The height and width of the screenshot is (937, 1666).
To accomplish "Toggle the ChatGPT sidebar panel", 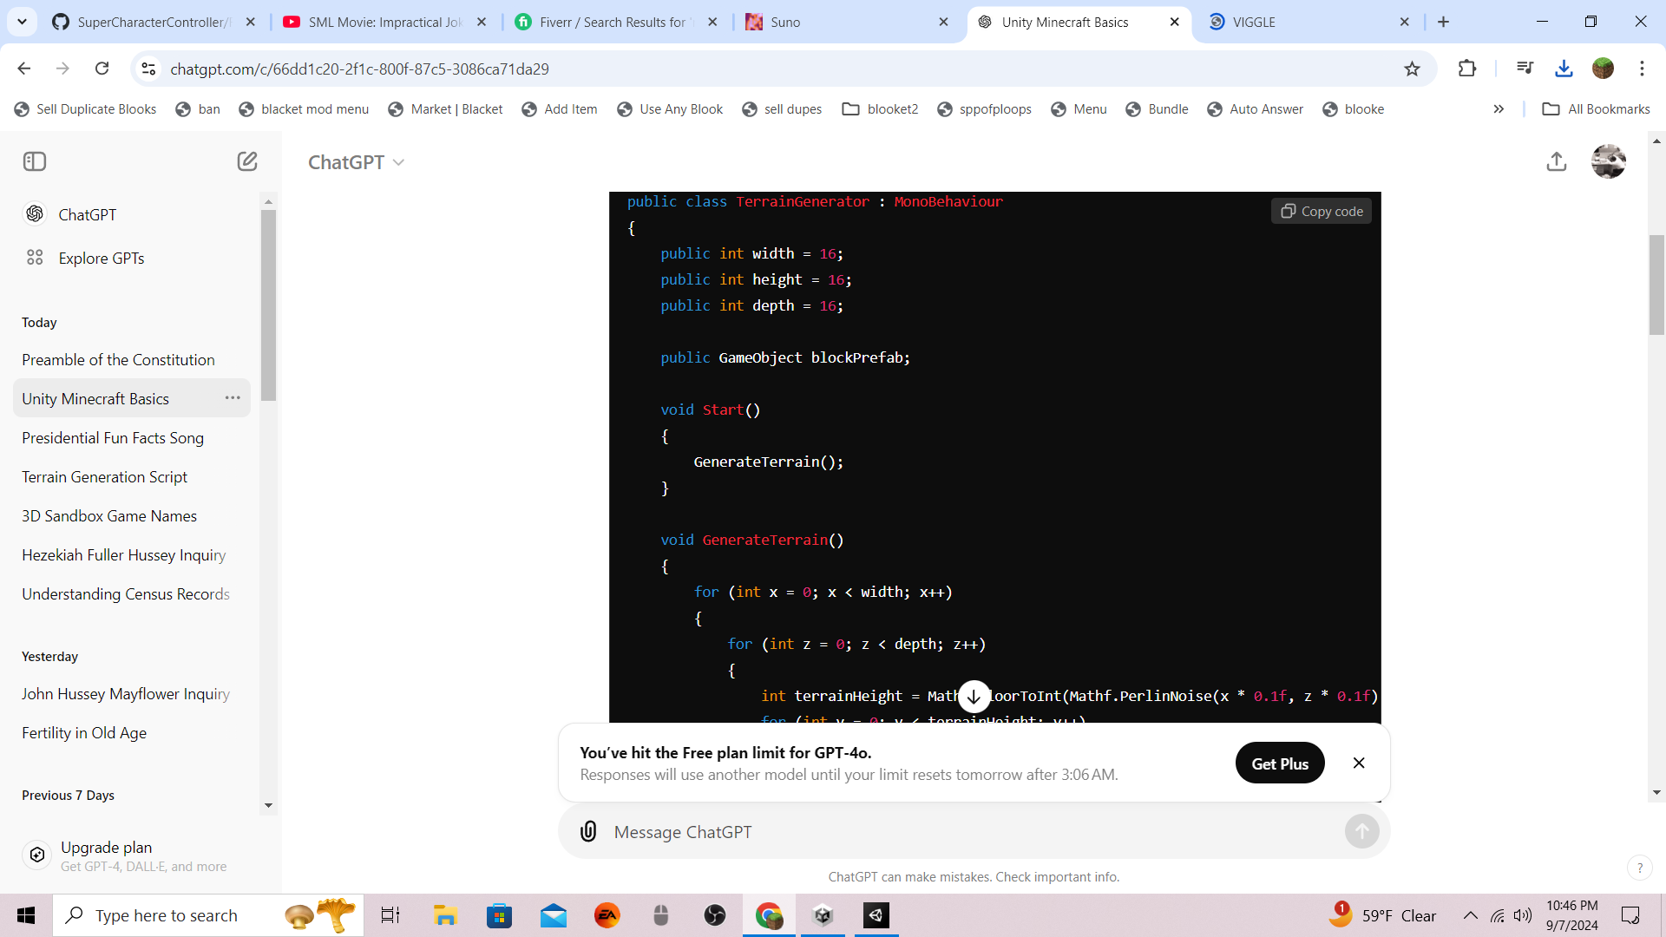I will (x=35, y=161).
